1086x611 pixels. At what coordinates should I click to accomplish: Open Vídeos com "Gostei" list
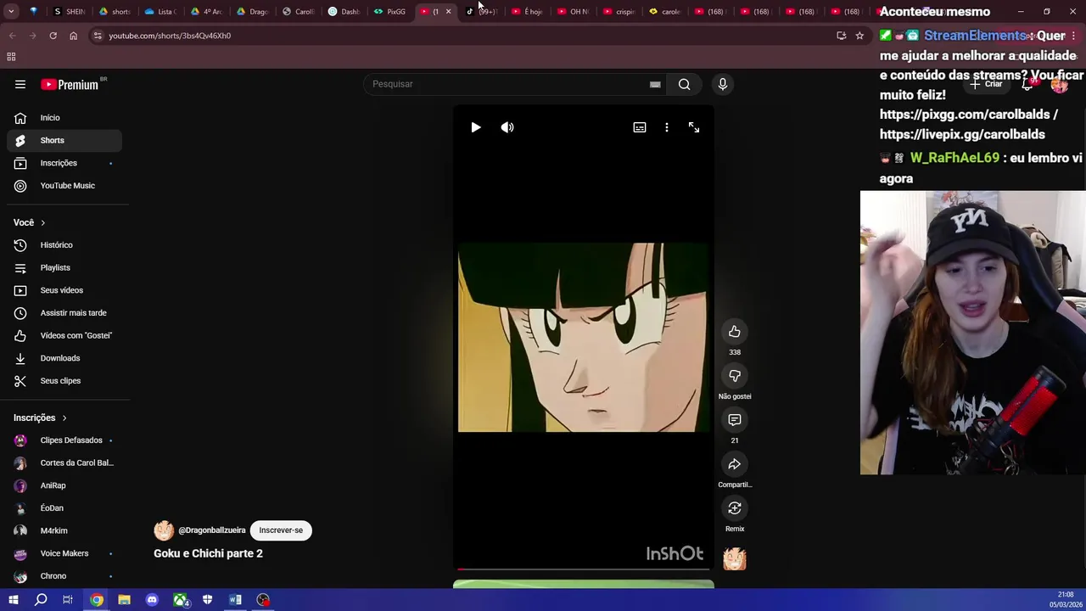click(x=64, y=336)
